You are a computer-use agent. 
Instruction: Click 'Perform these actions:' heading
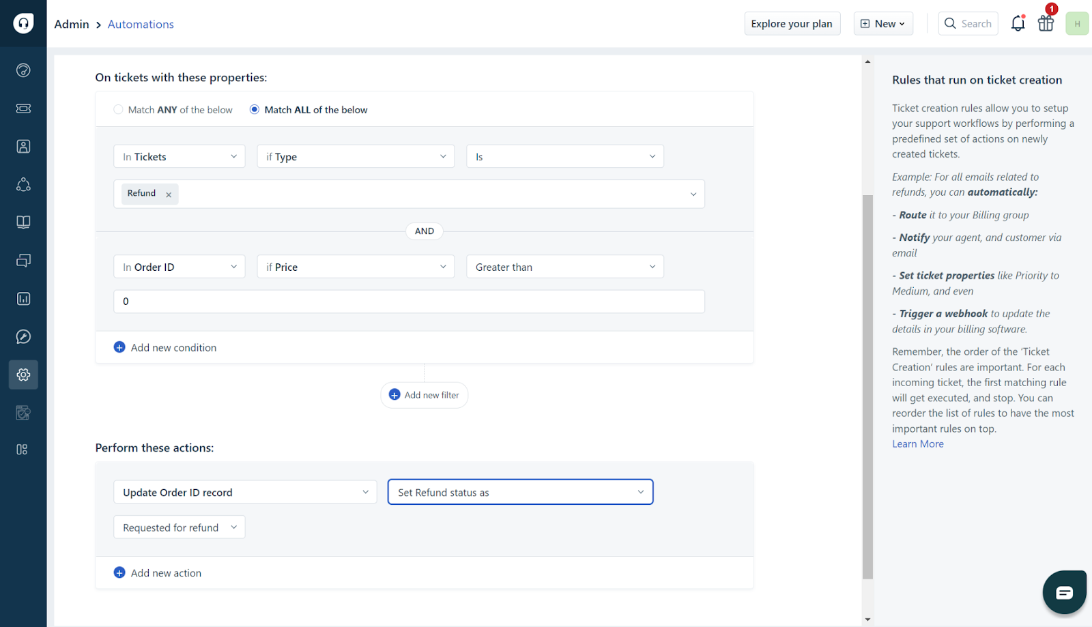tap(154, 448)
